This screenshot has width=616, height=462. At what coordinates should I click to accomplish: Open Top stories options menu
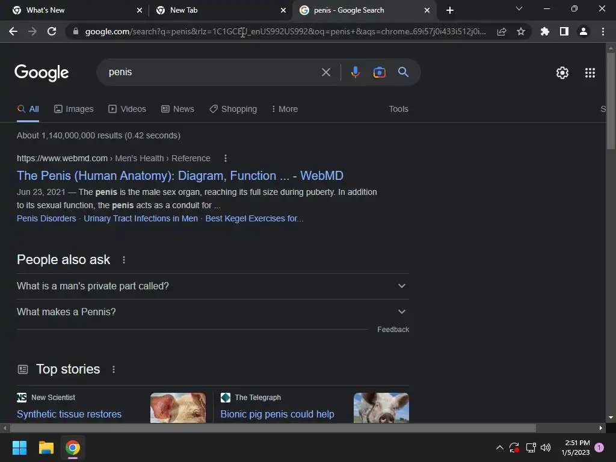[x=114, y=369]
